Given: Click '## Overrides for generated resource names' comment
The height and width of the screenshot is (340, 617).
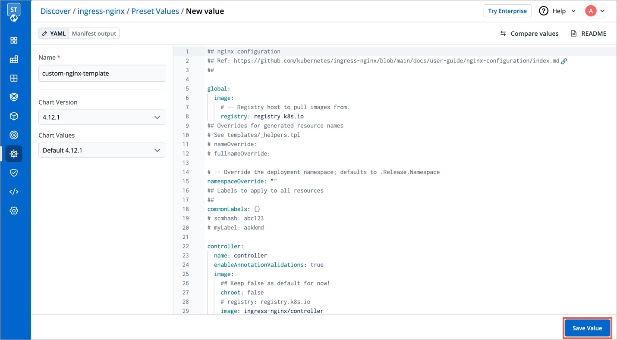Looking at the screenshot, I should (x=275, y=126).
